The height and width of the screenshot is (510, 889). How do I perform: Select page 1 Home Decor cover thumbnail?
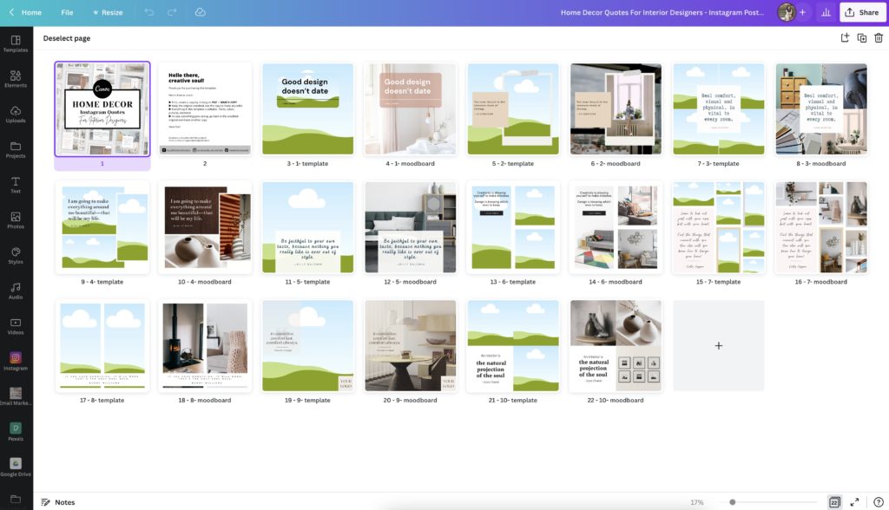(x=102, y=108)
